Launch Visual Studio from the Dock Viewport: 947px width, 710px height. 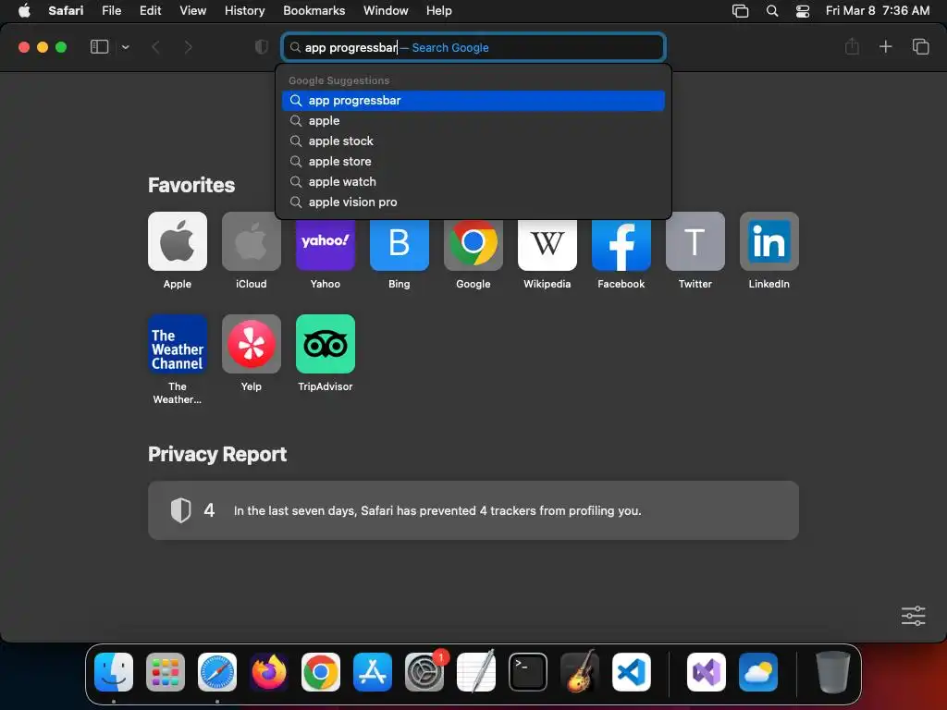[707, 672]
